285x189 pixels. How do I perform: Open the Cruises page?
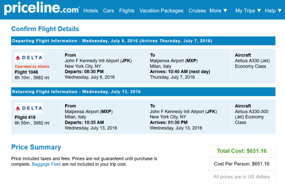197,10
